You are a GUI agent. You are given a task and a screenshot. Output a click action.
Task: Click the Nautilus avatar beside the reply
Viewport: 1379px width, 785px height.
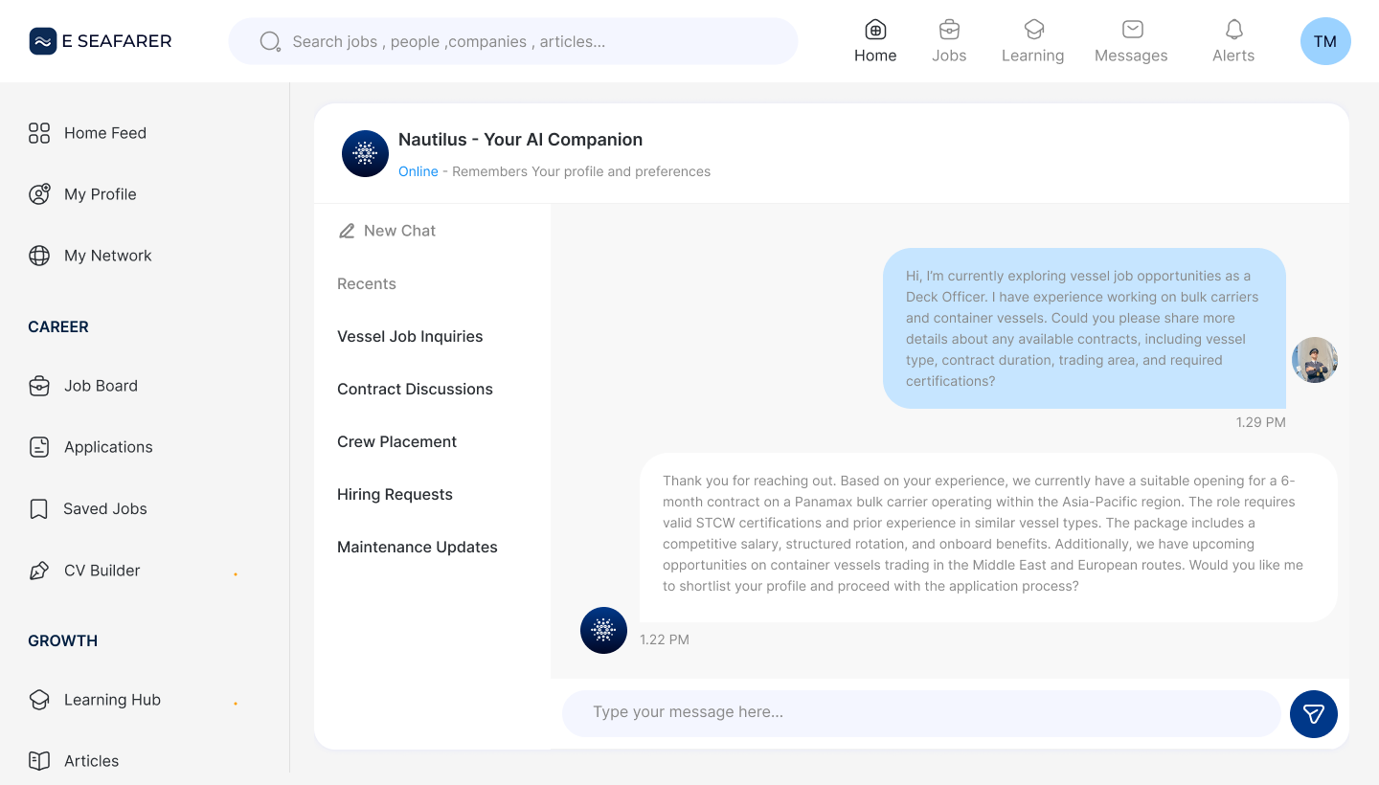coord(603,630)
